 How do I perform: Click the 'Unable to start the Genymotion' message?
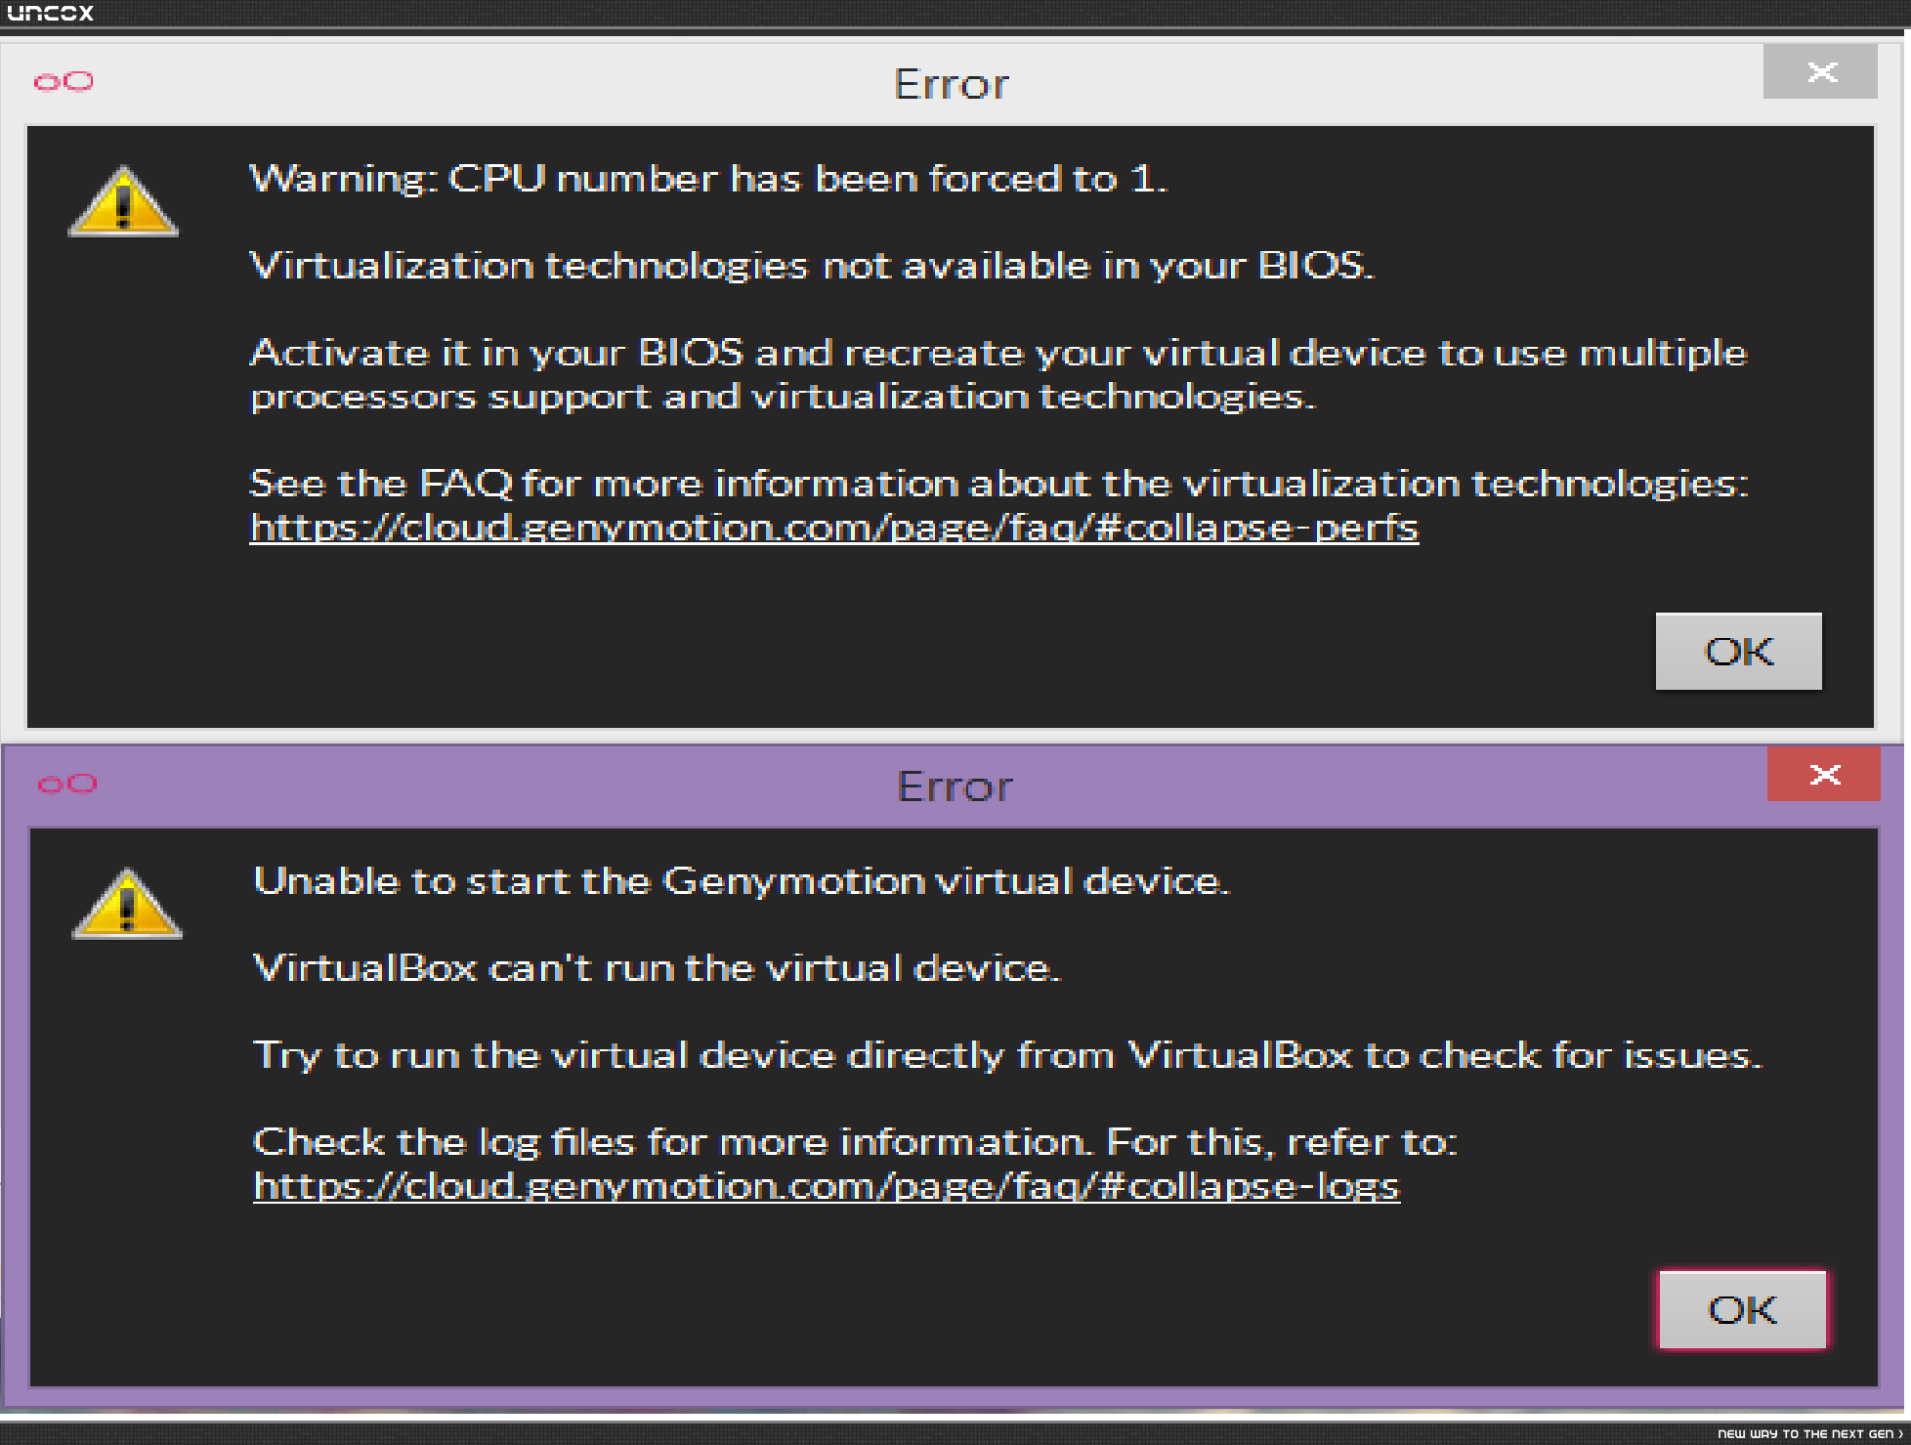coord(742,881)
